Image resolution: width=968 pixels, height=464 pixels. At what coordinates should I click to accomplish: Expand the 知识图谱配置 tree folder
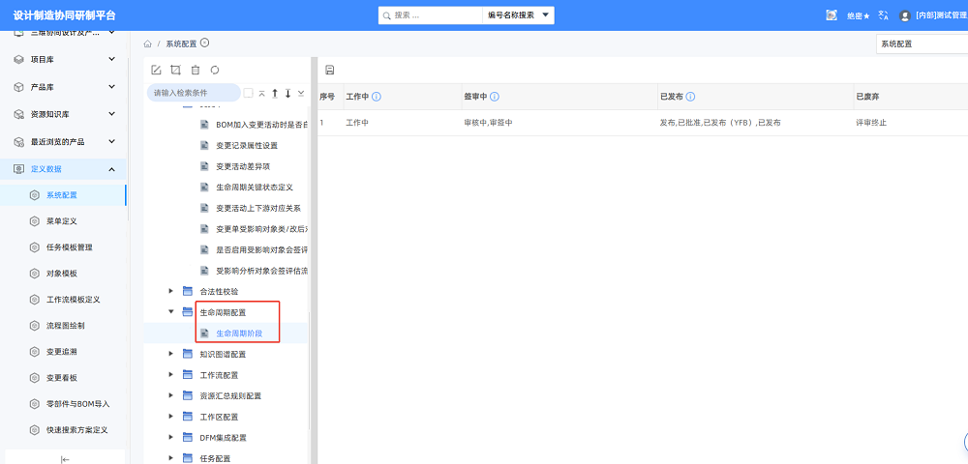(171, 354)
